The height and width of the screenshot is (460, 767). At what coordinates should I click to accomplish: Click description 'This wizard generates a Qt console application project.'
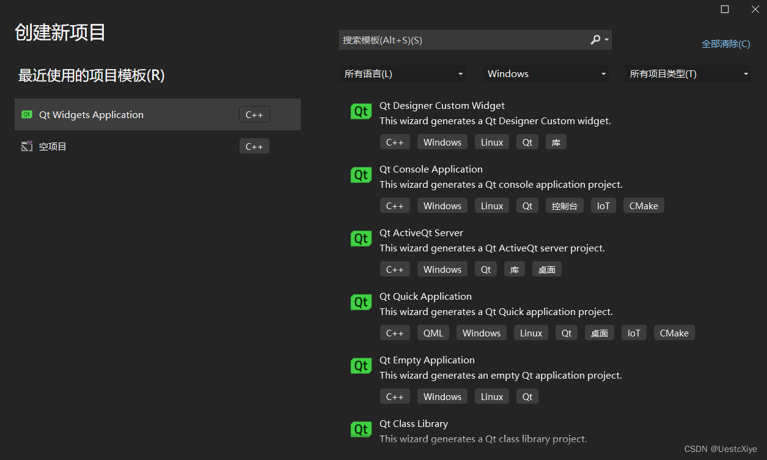(501, 185)
